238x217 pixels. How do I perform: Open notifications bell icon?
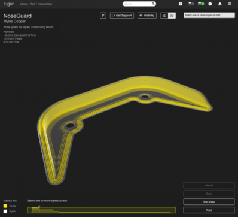(x=220, y=4)
